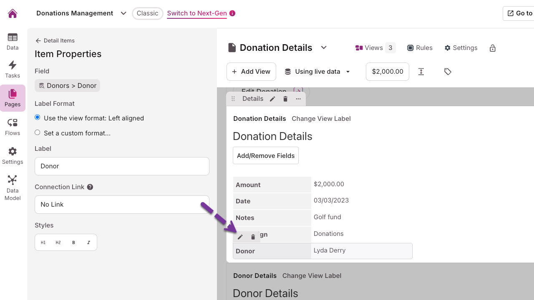Open the Views tab
The height and width of the screenshot is (300, 534).
pyautogui.click(x=375, y=48)
